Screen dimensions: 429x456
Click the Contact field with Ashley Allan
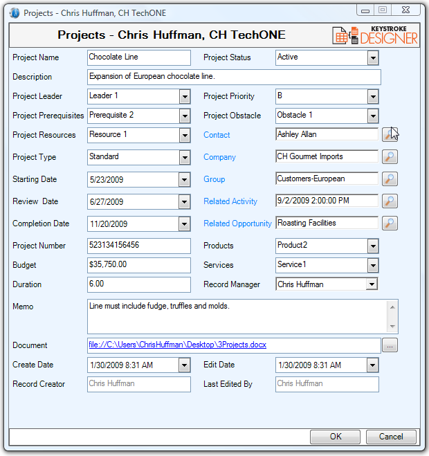pyautogui.click(x=327, y=134)
